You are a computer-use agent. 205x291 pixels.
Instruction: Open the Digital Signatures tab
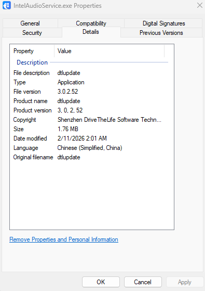coord(163,23)
